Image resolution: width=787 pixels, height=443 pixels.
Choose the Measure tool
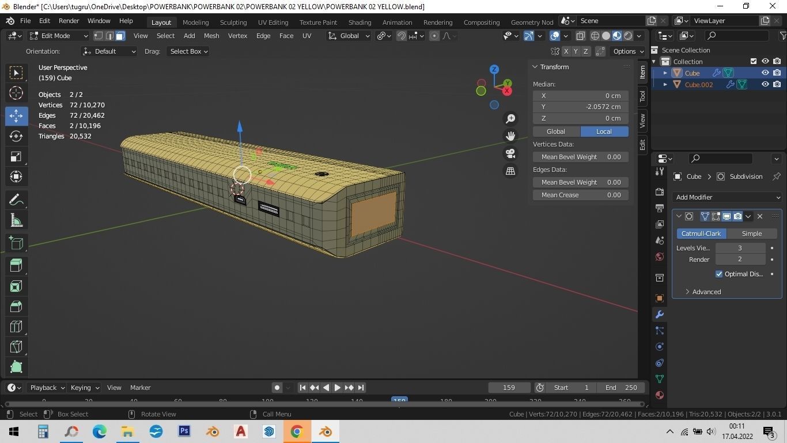click(16, 220)
